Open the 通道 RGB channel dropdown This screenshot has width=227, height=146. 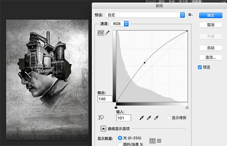coord(120,24)
